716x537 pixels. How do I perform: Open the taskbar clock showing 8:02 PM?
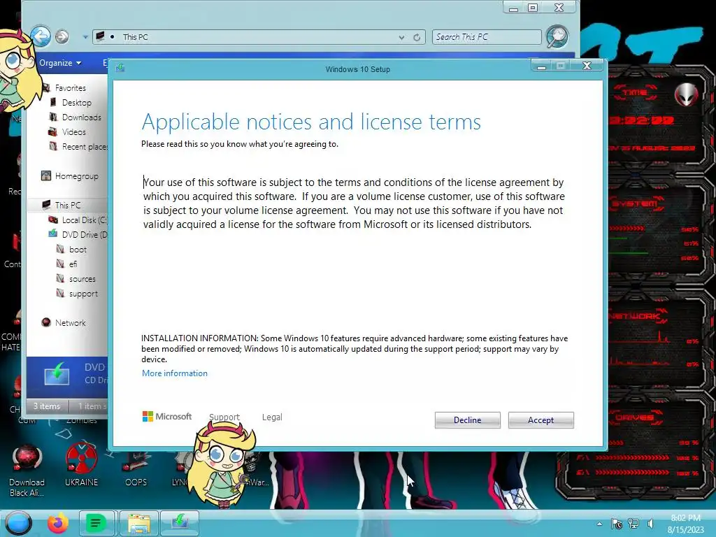click(685, 524)
